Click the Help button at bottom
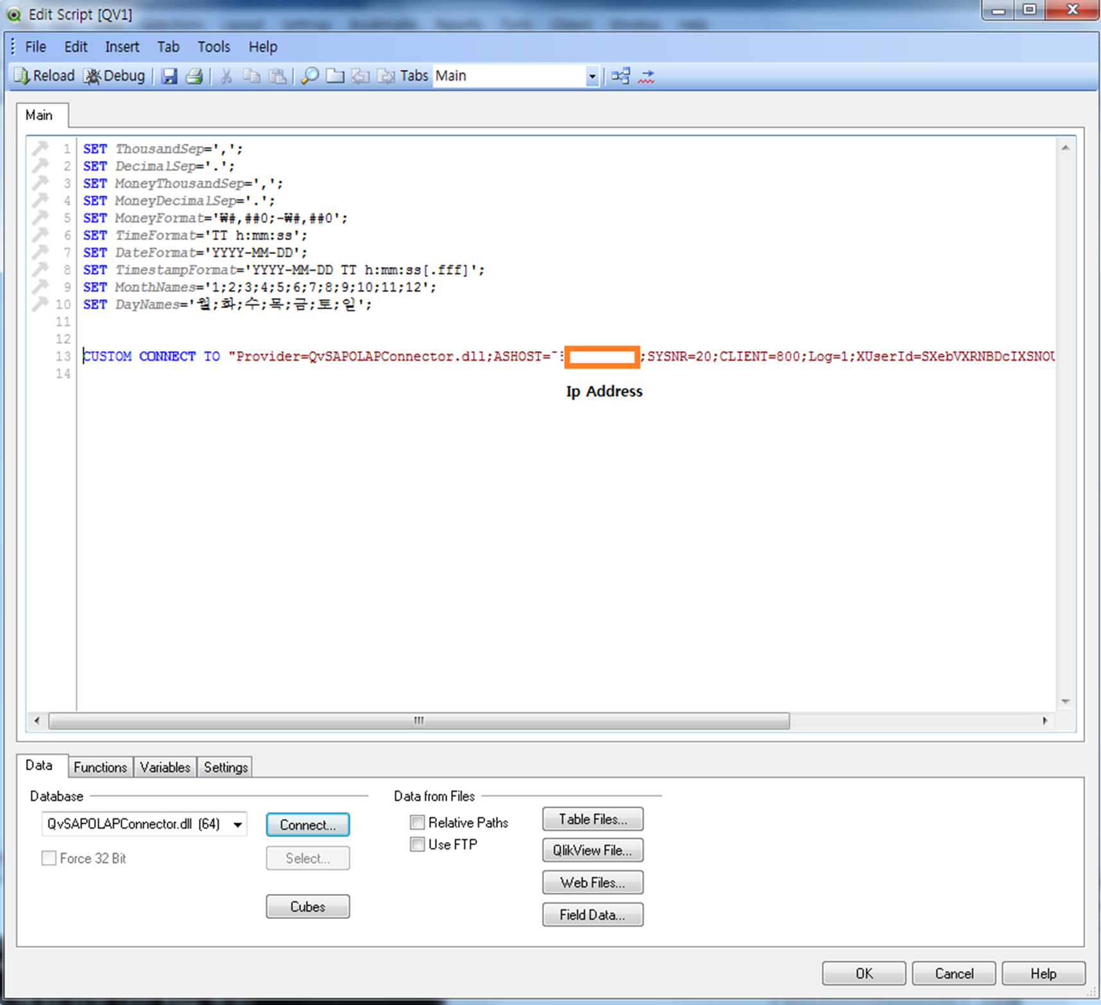Viewport: 1101px width, 1005px height. tap(1043, 974)
